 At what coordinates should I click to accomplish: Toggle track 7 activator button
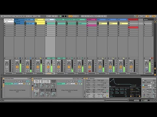[x=69, y=67]
